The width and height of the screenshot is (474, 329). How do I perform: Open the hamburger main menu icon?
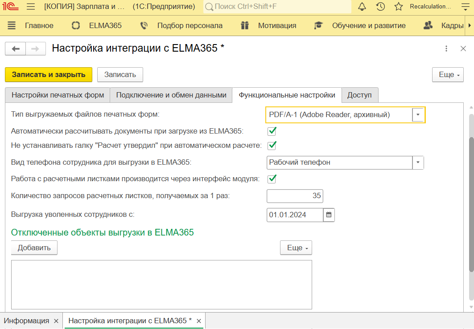tap(31, 7)
